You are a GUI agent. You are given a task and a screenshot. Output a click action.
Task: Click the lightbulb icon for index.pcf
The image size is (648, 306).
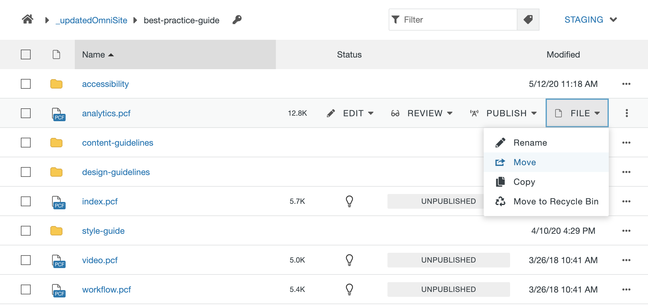pos(349,201)
